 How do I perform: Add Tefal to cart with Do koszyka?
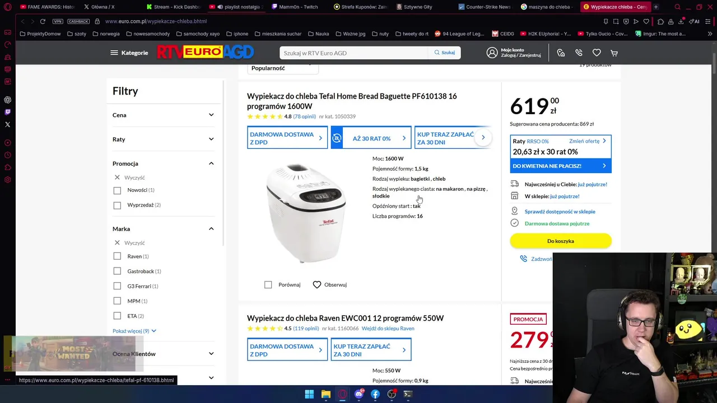[561, 241]
